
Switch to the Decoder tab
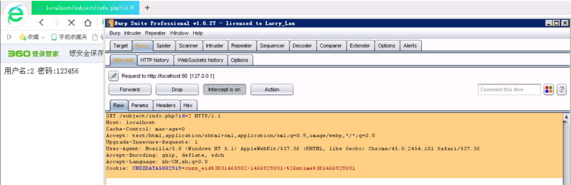pos(302,46)
